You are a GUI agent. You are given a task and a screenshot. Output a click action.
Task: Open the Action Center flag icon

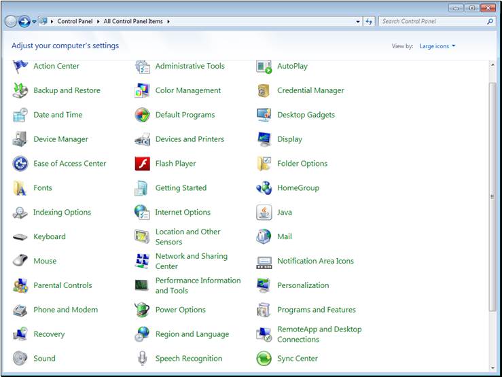point(20,67)
